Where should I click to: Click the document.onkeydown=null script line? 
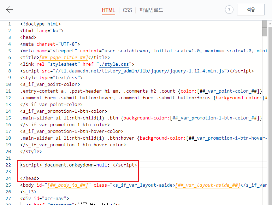[x=78, y=165]
